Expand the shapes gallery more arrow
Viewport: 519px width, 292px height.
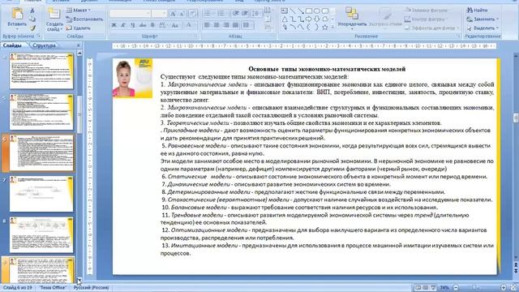point(332,28)
